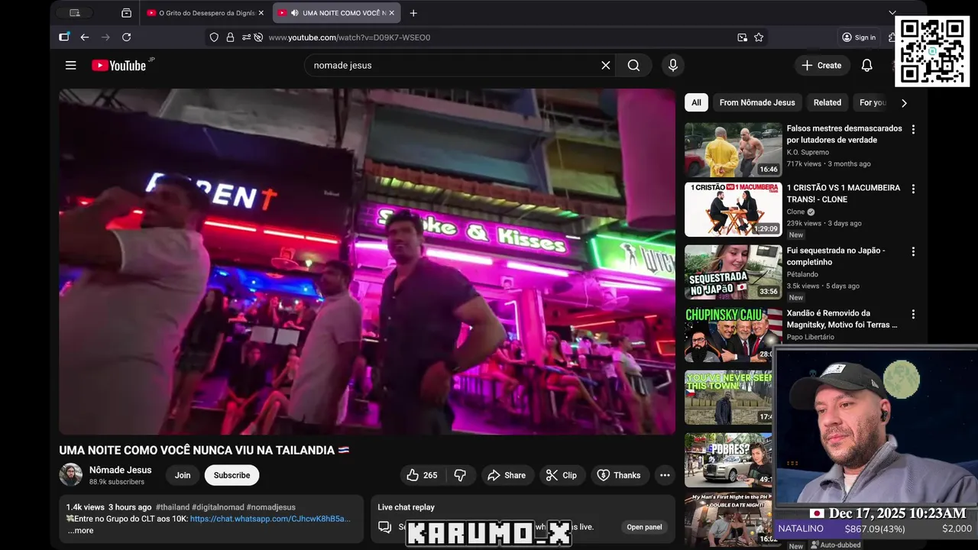Click the #thailand hashtag
The image size is (978, 550).
(172, 507)
